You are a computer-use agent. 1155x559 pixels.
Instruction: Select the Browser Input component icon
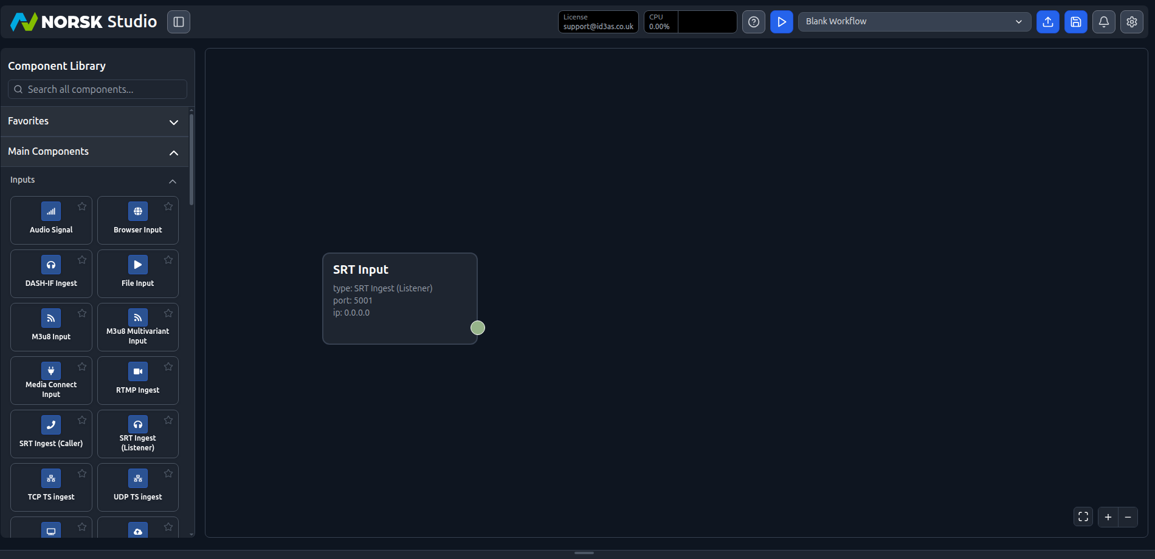(x=138, y=211)
